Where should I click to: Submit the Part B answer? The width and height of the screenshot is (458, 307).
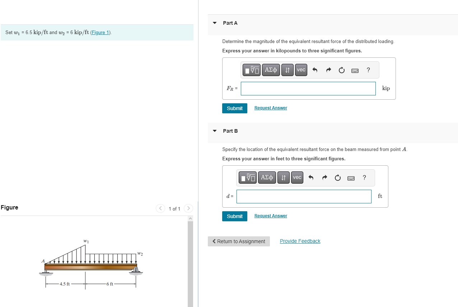[x=234, y=216]
